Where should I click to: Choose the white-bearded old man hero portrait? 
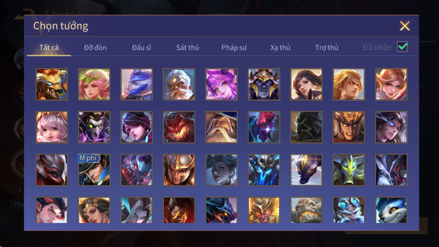point(179,84)
